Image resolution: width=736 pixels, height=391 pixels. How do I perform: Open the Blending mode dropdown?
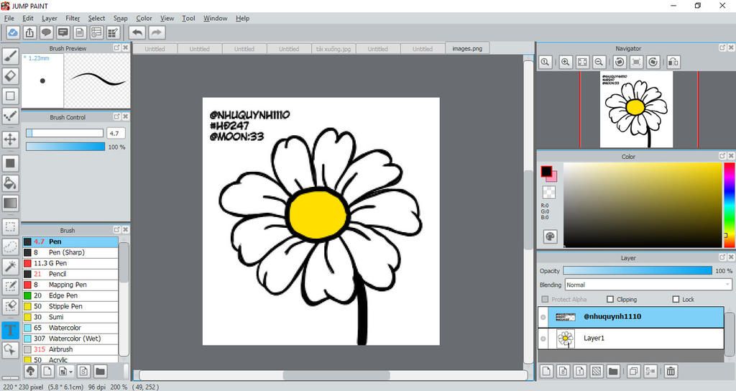click(648, 285)
